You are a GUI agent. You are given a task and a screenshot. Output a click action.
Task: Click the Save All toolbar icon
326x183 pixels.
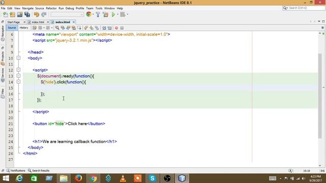[x=27, y=15]
